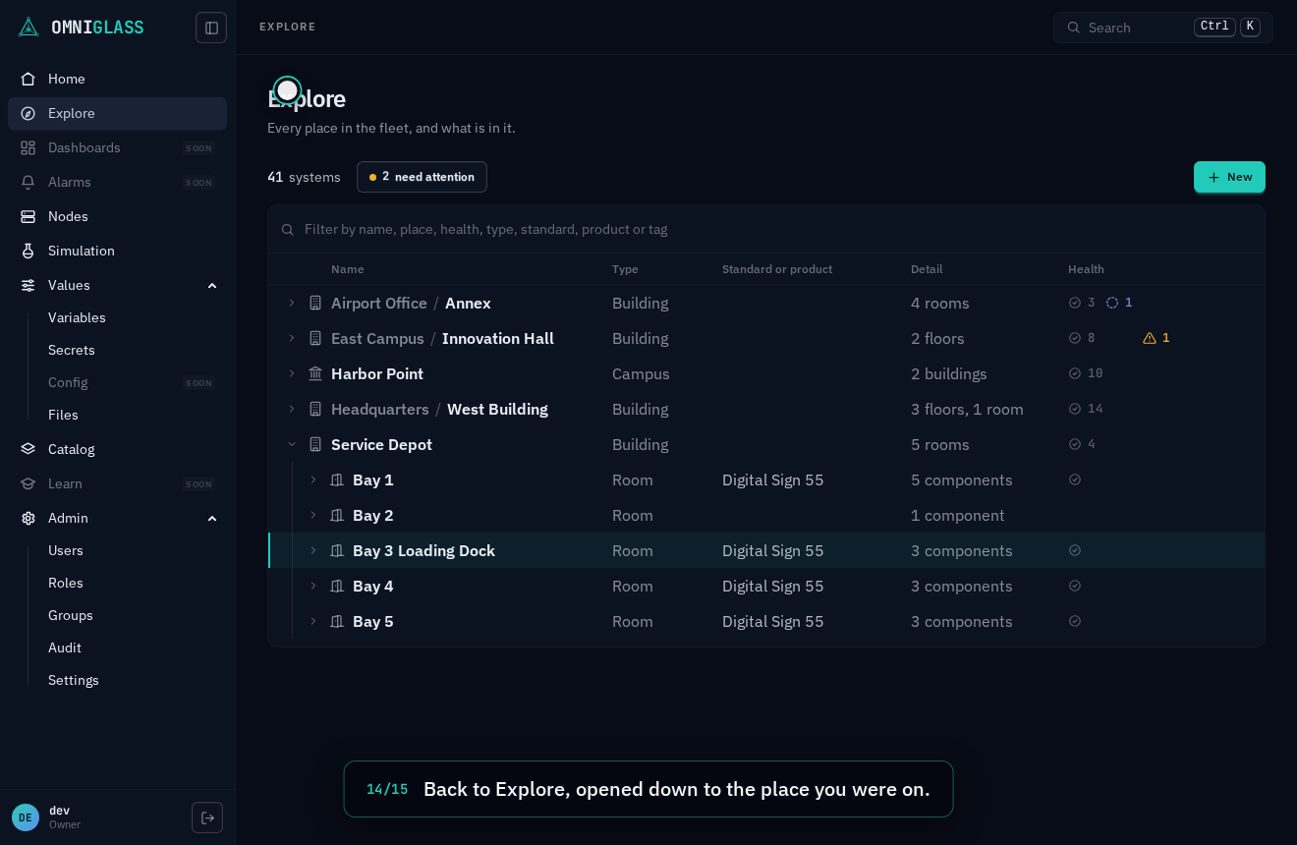Click the filter by name field
The image size is (1297, 845).
coord(766,229)
